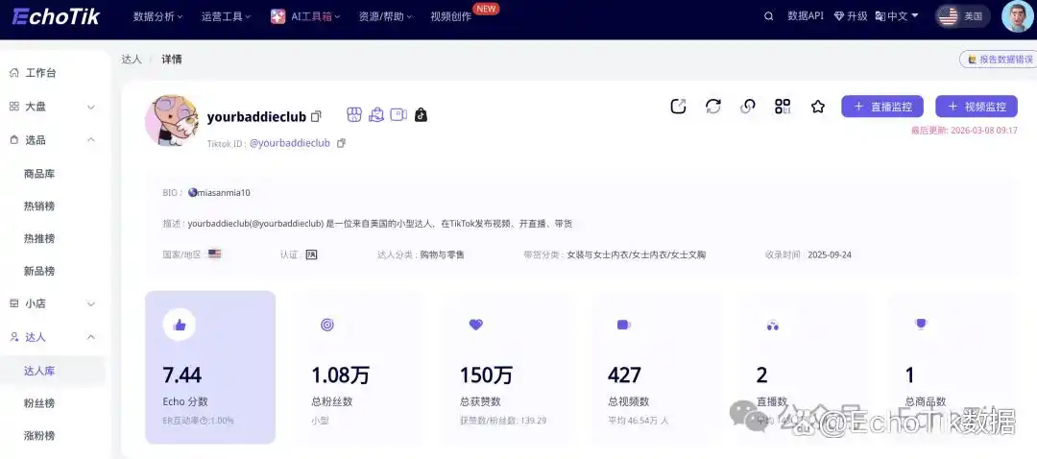Open the 数据分析 dropdown menu
This screenshot has height=459, width=1037.
(159, 16)
